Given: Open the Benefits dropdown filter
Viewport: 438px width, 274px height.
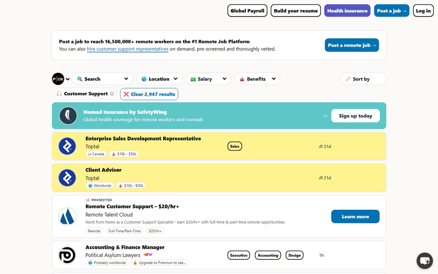Looking at the screenshot, I should pyautogui.click(x=257, y=79).
